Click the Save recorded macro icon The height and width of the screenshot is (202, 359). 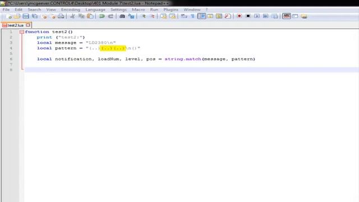pyautogui.click(x=275, y=16)
